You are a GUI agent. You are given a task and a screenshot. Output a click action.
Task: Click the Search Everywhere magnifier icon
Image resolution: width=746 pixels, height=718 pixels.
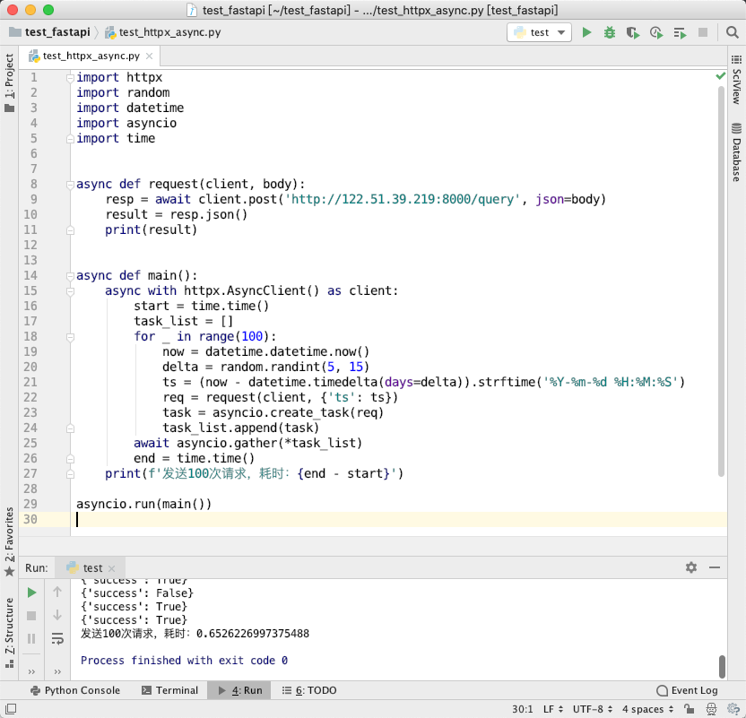tap(733, 32)
